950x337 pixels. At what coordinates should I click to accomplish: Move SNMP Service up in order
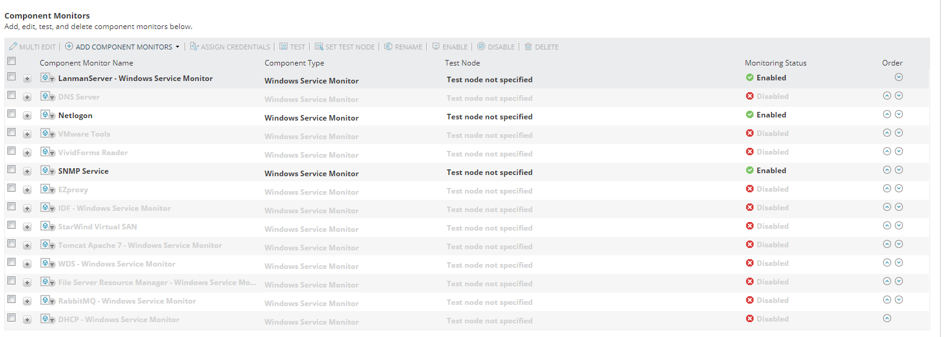[887, 170]
